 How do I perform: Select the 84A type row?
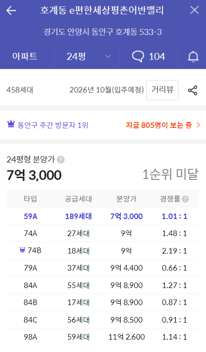pyautogui.click(x=103, y=285)
